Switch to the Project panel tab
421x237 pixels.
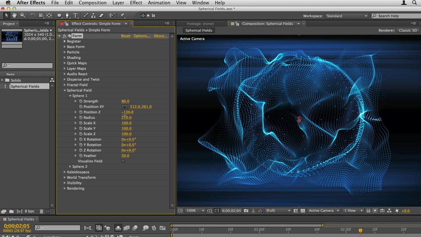click(x=9, y=24)
